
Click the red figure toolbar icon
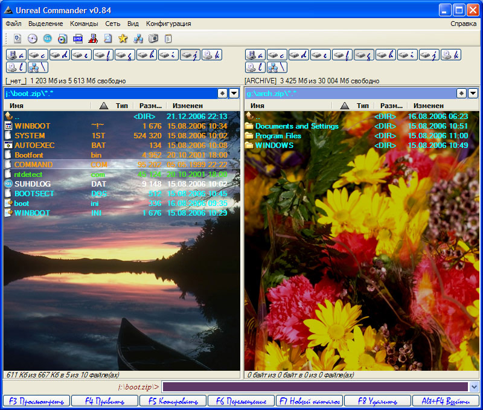click(x=93, y=39)
